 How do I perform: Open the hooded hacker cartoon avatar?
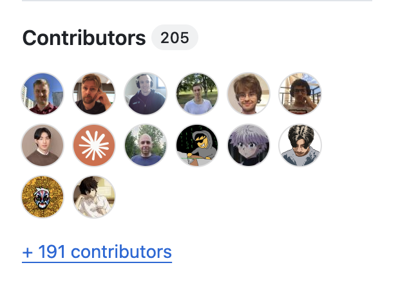tap(197, 145)
